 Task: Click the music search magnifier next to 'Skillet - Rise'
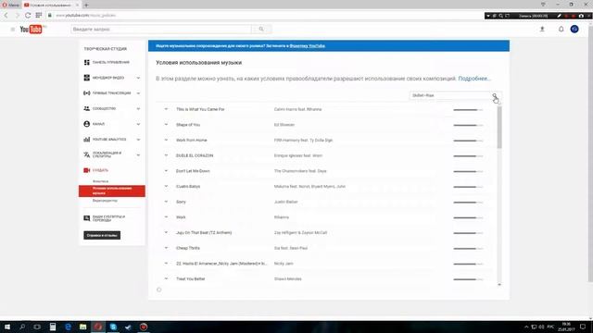494,96
